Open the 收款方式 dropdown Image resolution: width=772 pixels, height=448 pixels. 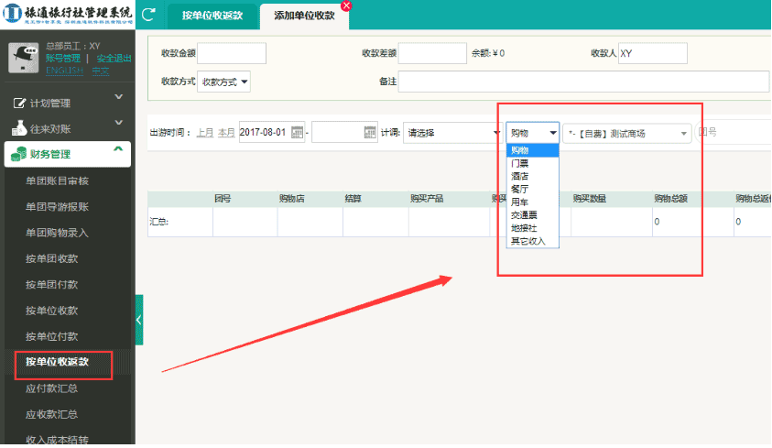(x=224, y=82)
